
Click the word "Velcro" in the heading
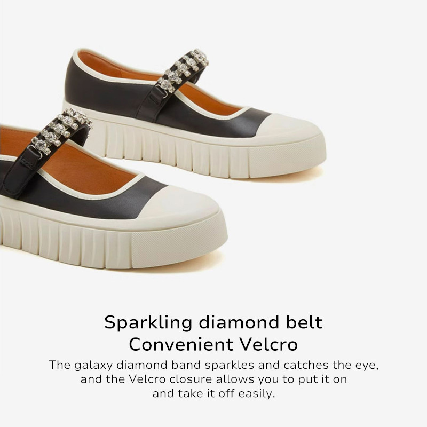[268, 344]
